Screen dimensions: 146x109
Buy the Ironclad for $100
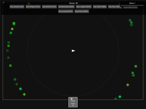click(66, 11)
